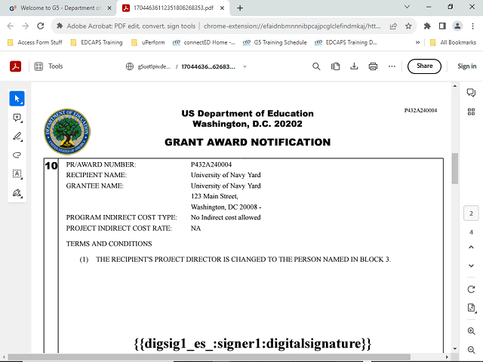Click the Adobe Acrobat home logo
The height and width of the screenshot is (362, 483).
point(15,66)
